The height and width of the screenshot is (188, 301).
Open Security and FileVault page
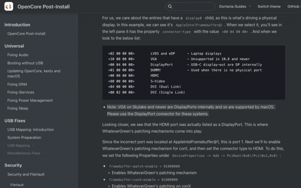(26, 174)
